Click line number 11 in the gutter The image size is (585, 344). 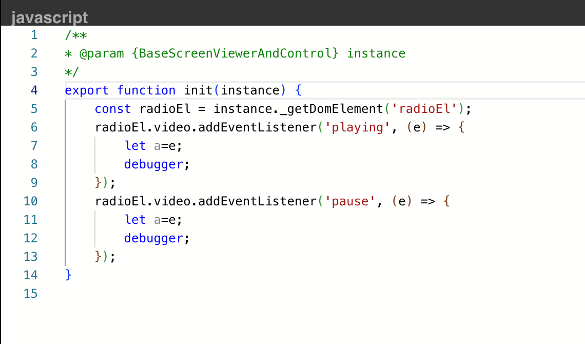click(x=31, y=219)
